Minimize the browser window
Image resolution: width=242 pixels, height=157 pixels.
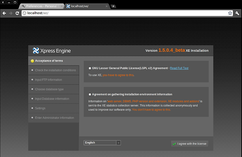click(9, 2)
